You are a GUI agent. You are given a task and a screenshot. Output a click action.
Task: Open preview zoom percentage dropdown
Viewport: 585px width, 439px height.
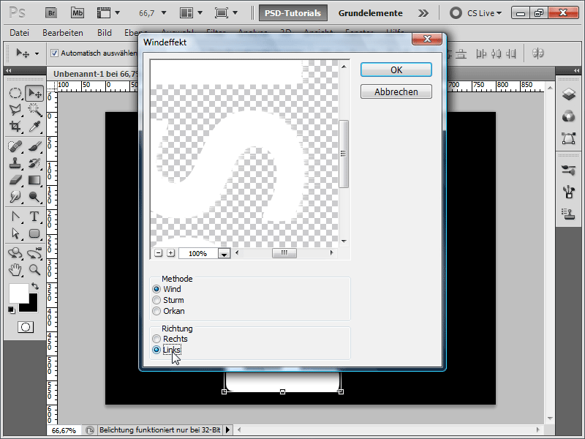point(224,253)
